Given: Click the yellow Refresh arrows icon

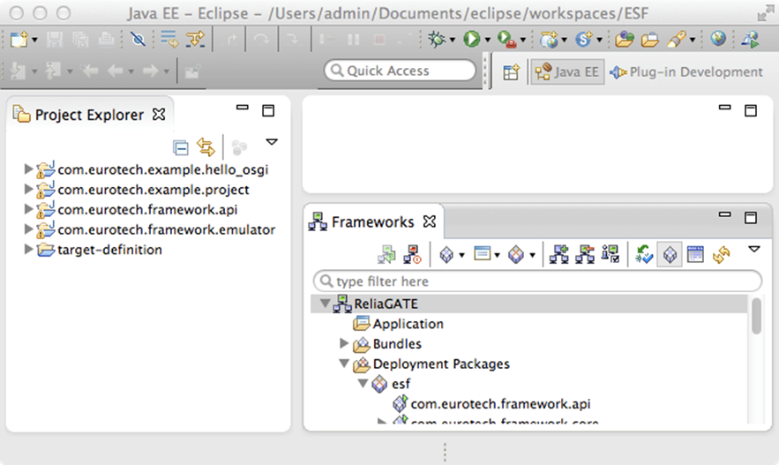Looking at the screenshot, I should (x=722, y=255).
